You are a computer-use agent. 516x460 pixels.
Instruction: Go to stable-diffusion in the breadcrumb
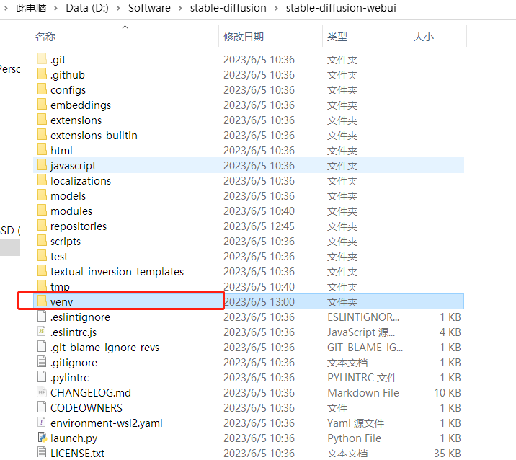[x=228, y=8]
